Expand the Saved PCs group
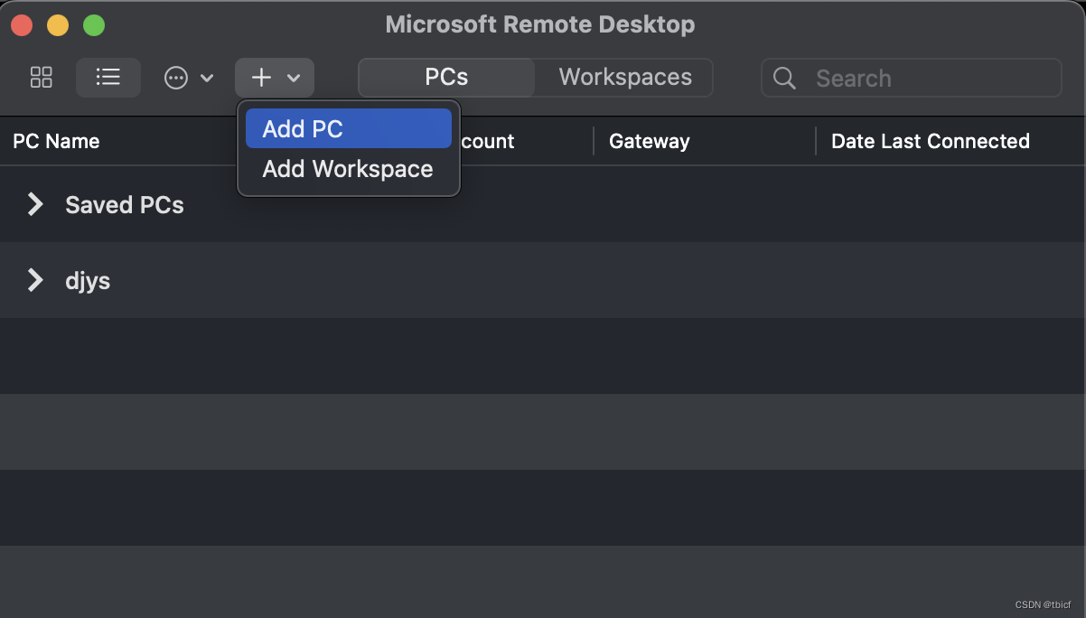The height and width of the screenshot is (618, 1086). (x=34, y=204)
